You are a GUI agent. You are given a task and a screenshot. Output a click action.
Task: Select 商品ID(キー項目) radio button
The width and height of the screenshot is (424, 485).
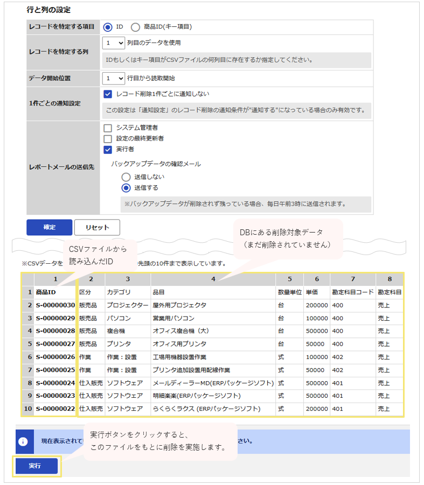pos(135,27)
